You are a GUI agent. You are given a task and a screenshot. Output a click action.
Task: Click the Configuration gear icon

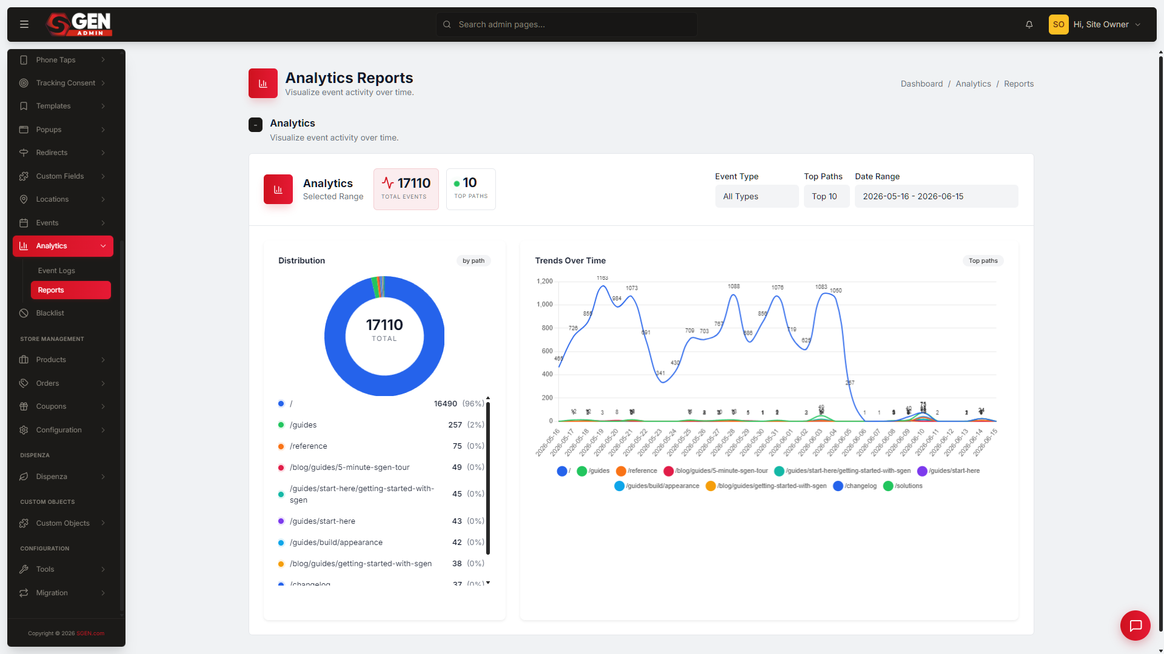pyautogui.click(x=24, y=430)
